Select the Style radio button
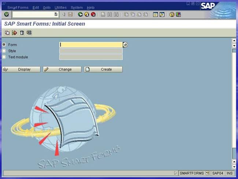Viewport: 238px width, 179px height. tap(4, 51)
